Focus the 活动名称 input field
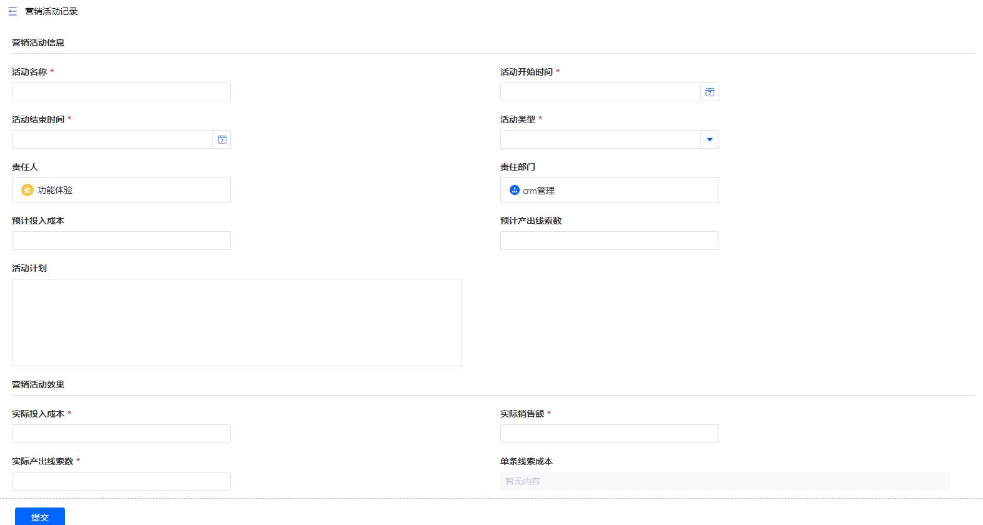 coord(121,92)
